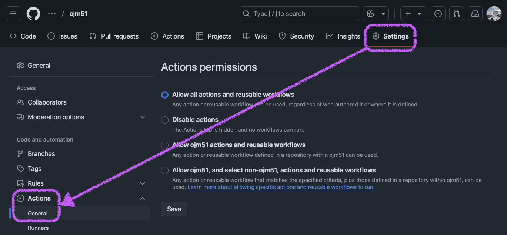Open the Copilot dropdown arrow
Screen dimensions: 507x235
click(x=383, y=14)
